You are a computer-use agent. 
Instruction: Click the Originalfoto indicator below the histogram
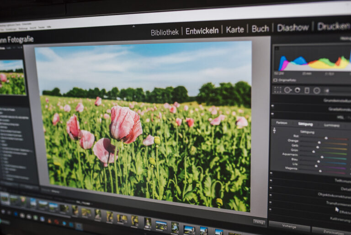click(x=285, y=80)
